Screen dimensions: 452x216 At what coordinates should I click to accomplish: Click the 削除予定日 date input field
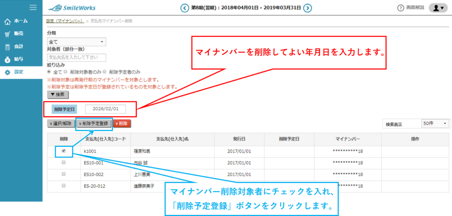[x=105, y=109]
